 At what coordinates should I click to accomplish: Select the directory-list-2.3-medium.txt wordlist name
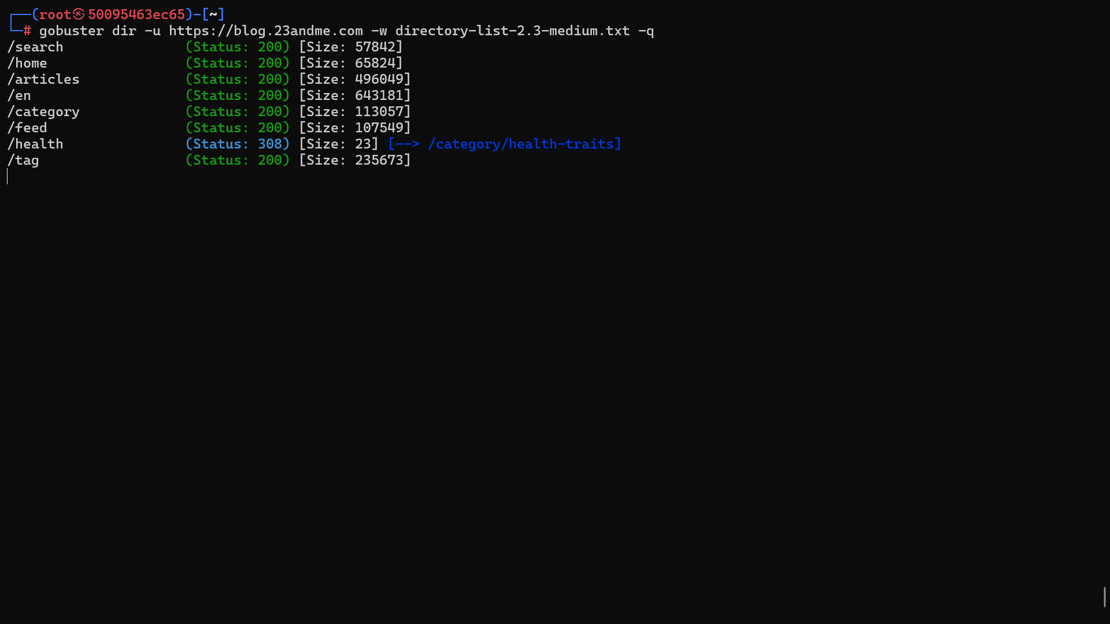tap(511, 31)
